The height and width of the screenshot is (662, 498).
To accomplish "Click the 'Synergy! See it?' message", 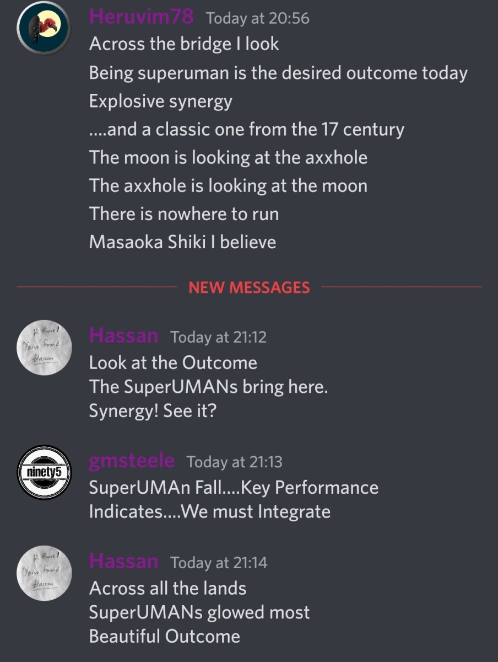I will click(153, 411).
